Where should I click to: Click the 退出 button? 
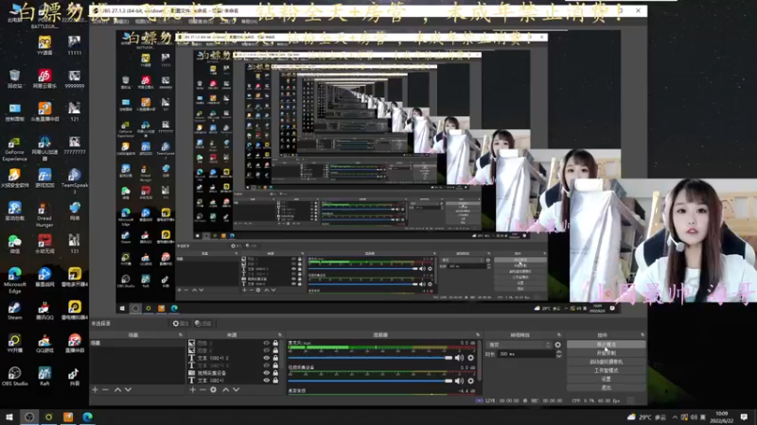coord(606,388)
